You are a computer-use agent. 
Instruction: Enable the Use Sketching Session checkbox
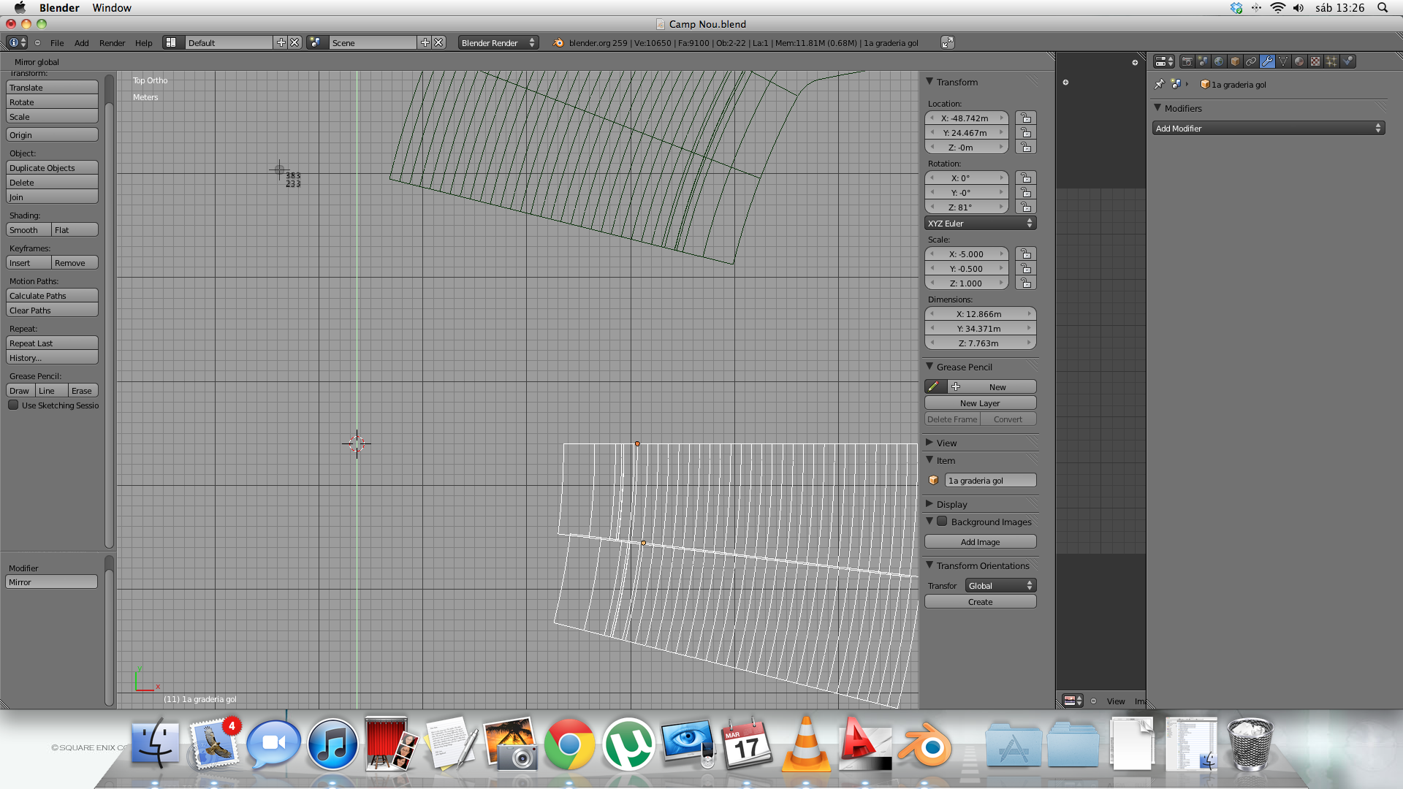point(13,405)
